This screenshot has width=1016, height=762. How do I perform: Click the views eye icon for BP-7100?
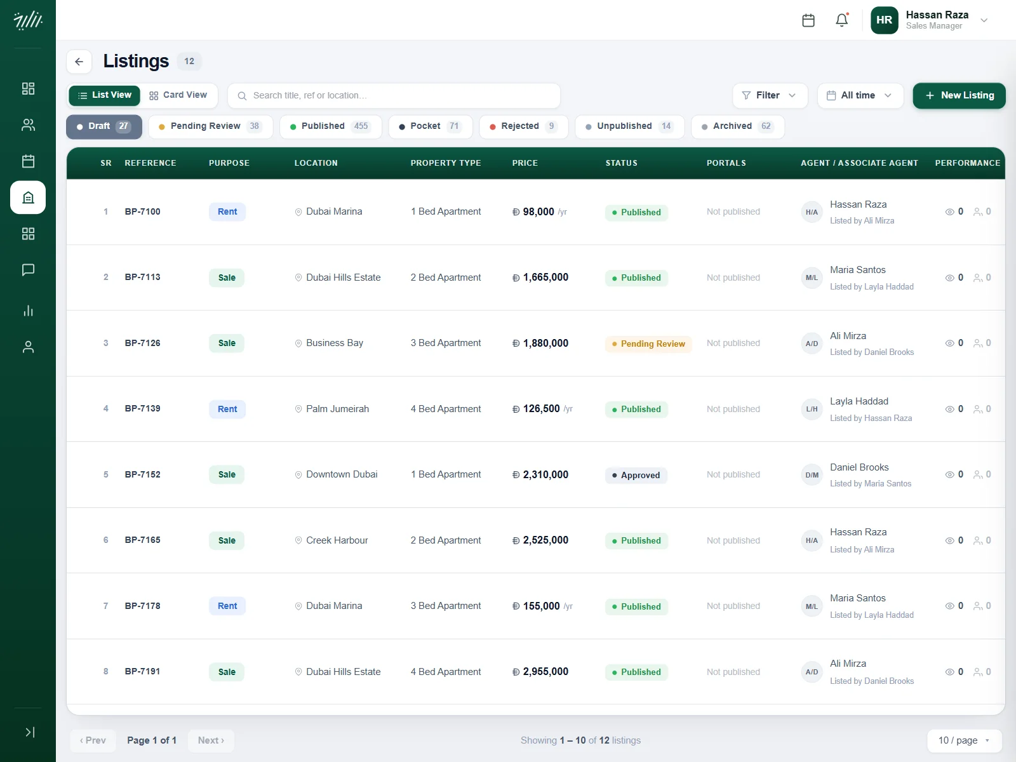click(x=949, y=212)
